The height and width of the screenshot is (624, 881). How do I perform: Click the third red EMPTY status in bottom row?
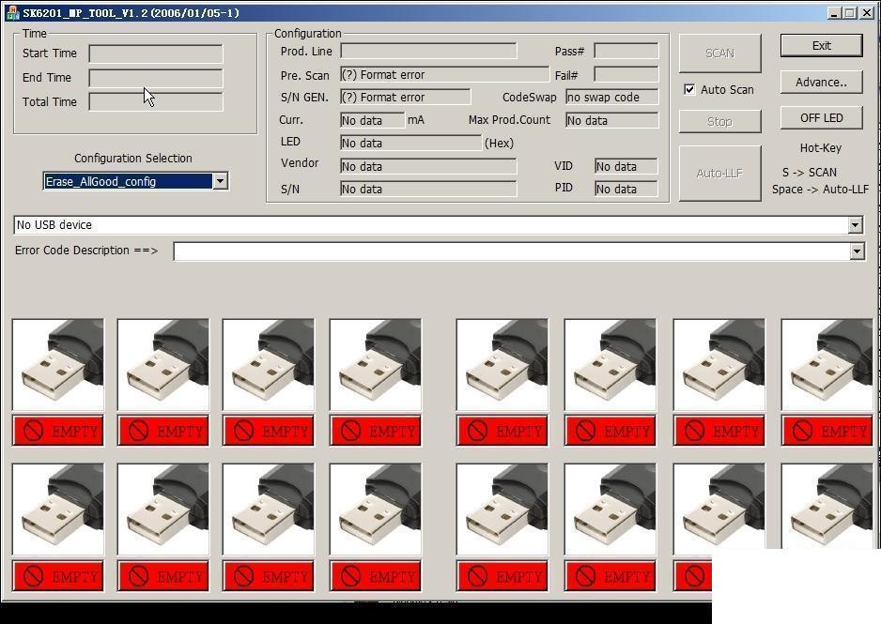pyautogui.click(x=269, y=576)
